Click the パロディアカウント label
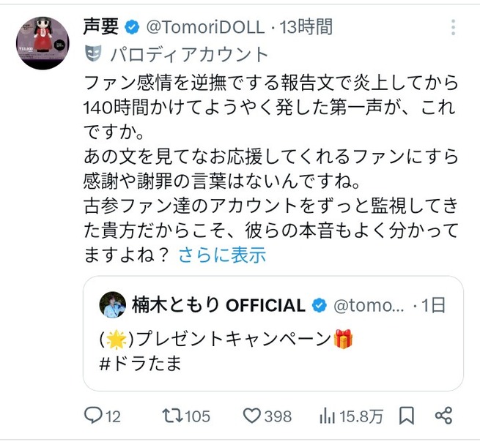 [189, 53]
